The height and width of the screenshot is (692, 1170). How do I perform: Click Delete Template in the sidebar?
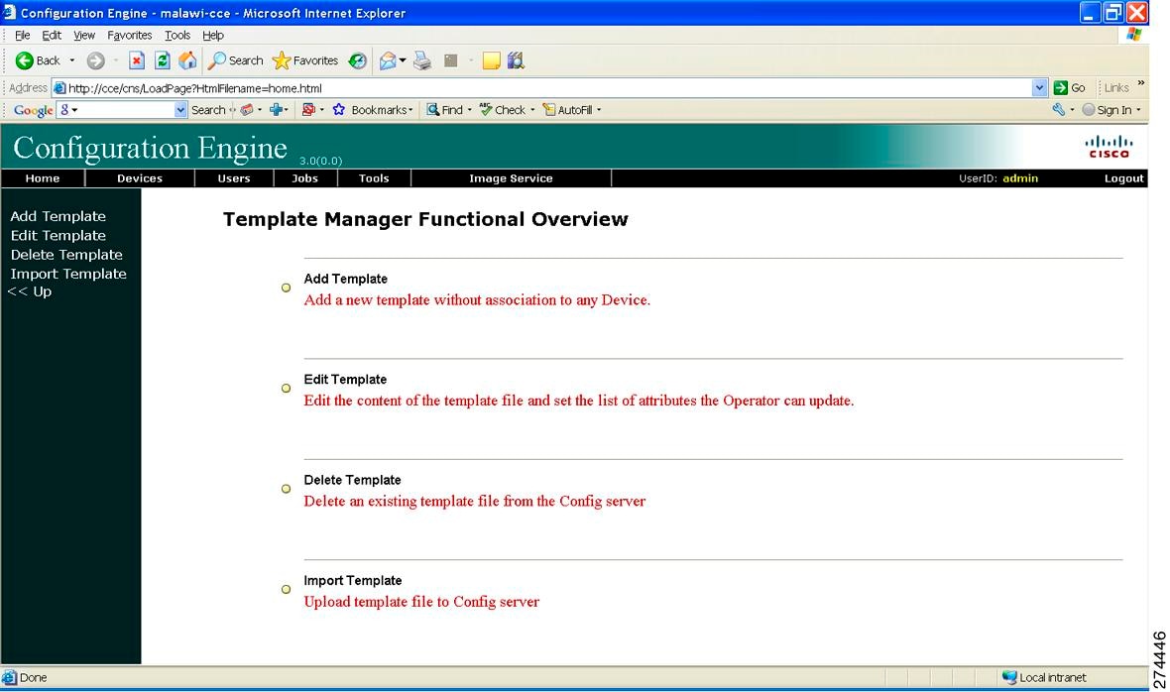tap(66, 255)
